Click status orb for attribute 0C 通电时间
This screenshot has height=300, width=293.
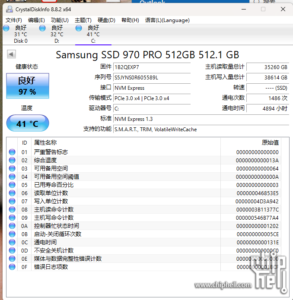coord(12,243)
